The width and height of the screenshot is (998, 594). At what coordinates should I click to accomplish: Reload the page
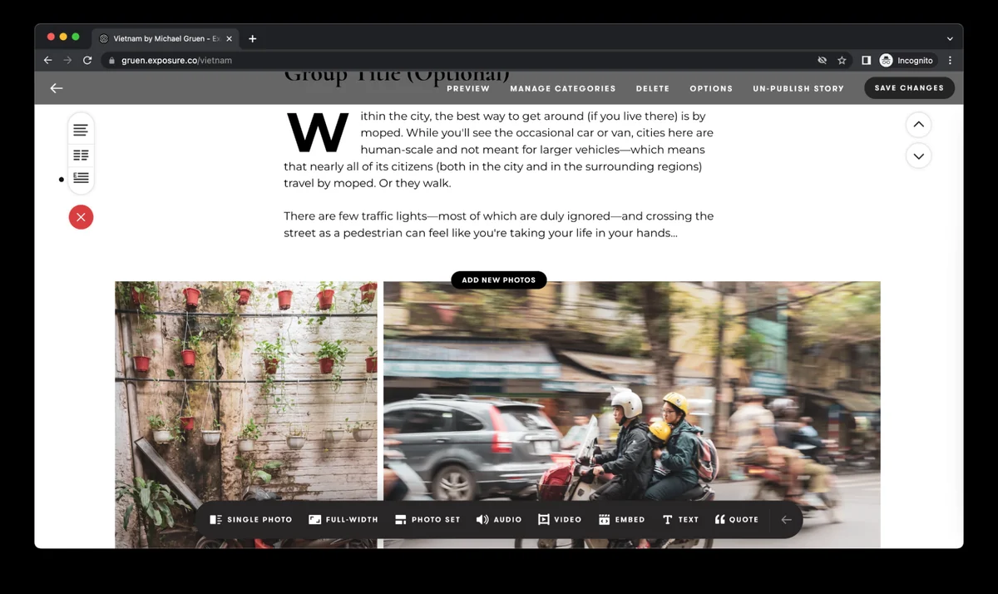click(87, 61)
